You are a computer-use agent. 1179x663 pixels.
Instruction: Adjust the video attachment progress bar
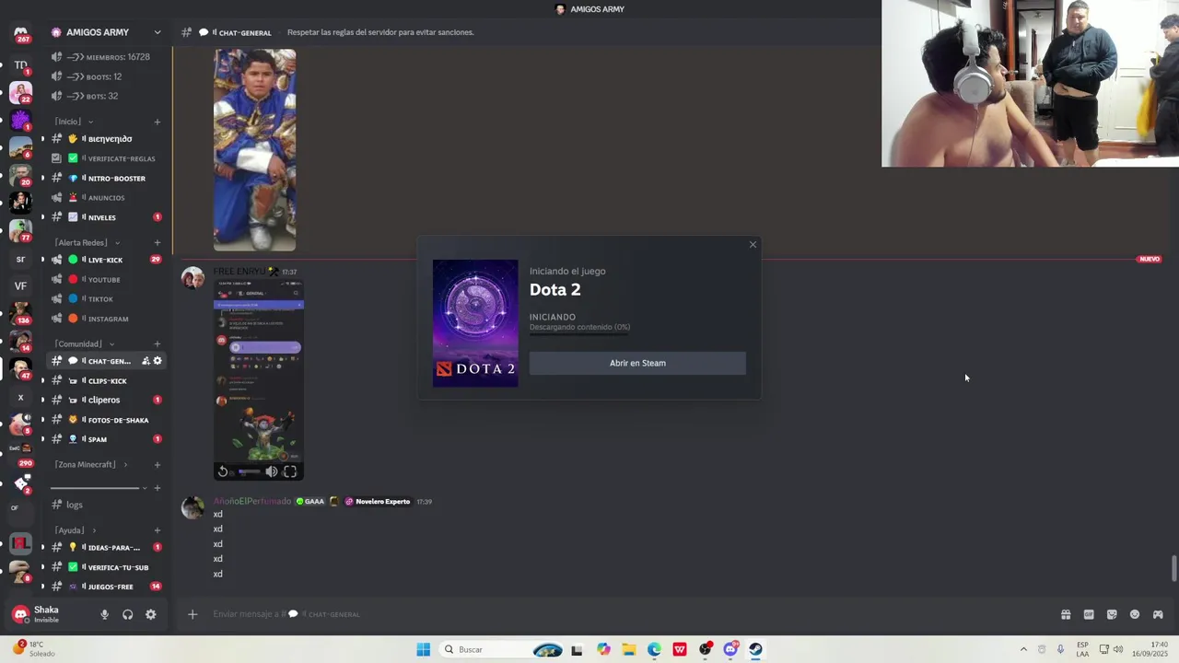[x=249, y=471]
